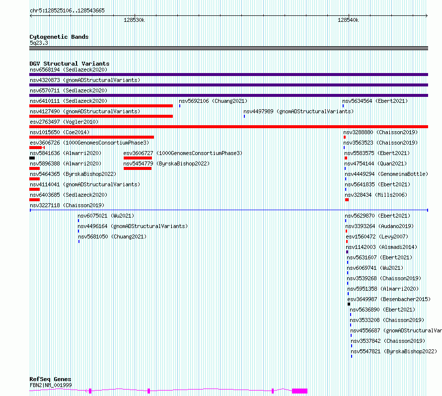442x396 pixels.
Task: Click nsv3539268 (Chaisson2019) label
Action: 384,278
